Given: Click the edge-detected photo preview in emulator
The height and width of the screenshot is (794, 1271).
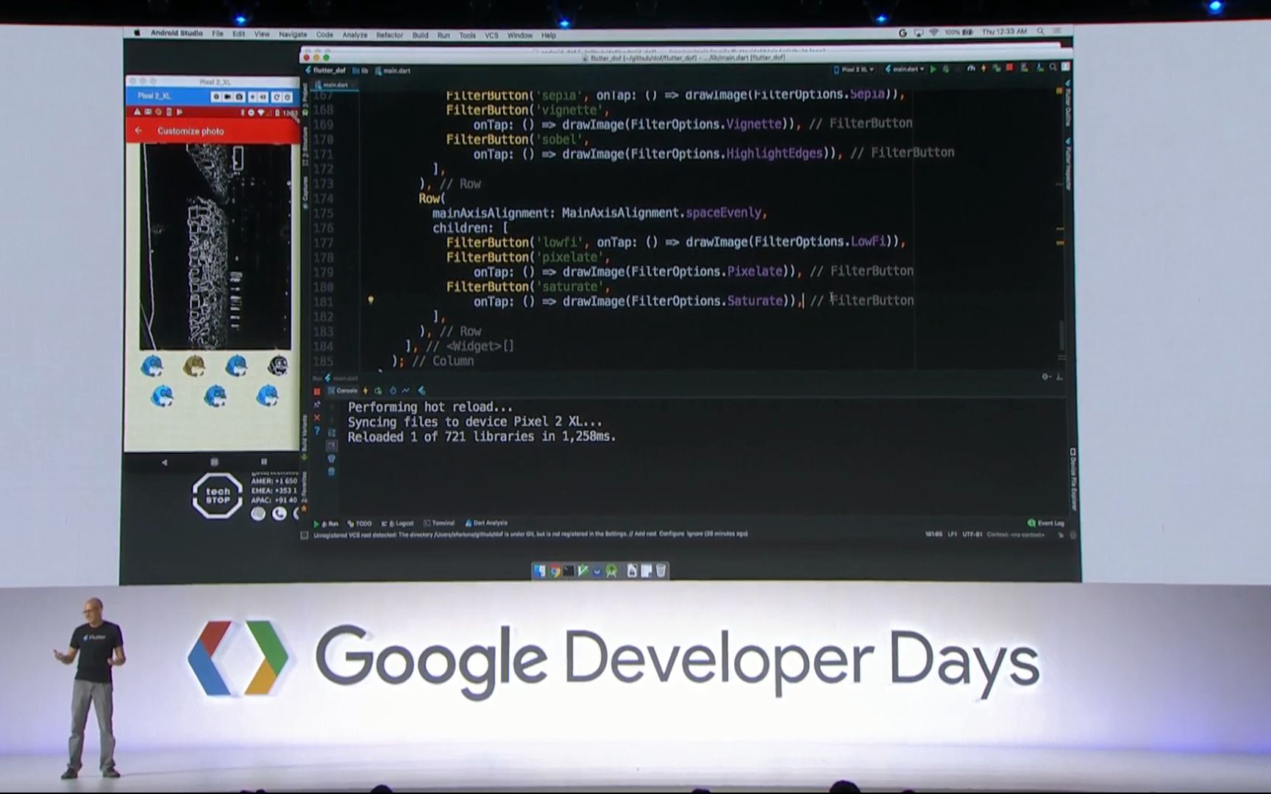Looking at the screenshot, I should point(216,246).
